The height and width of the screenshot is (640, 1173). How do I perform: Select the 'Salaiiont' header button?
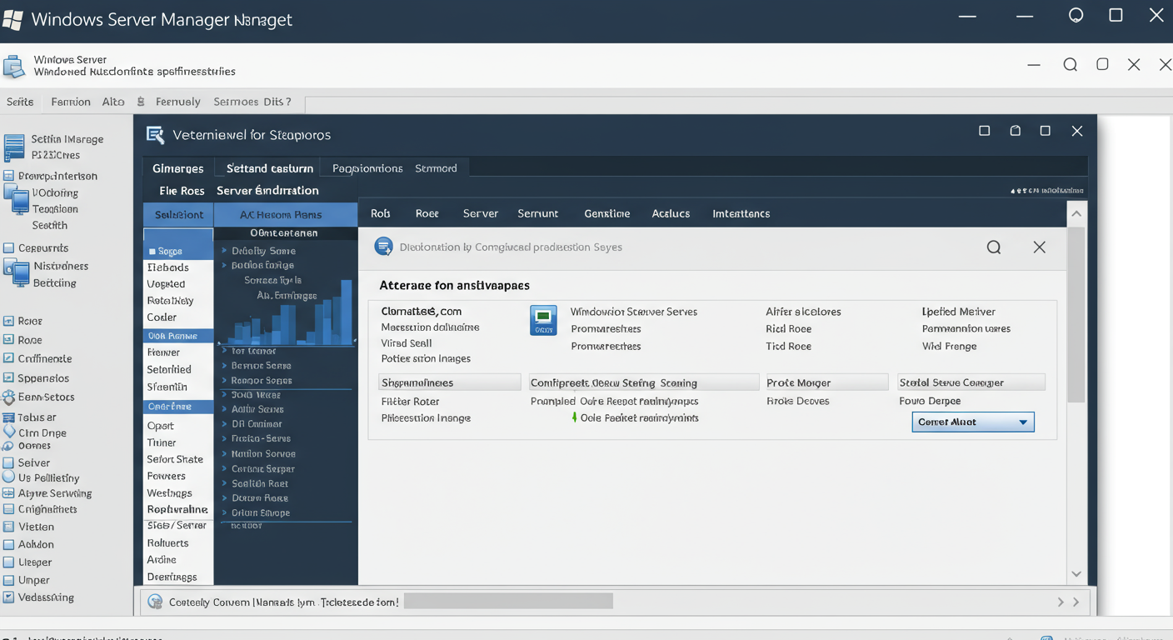178,214
